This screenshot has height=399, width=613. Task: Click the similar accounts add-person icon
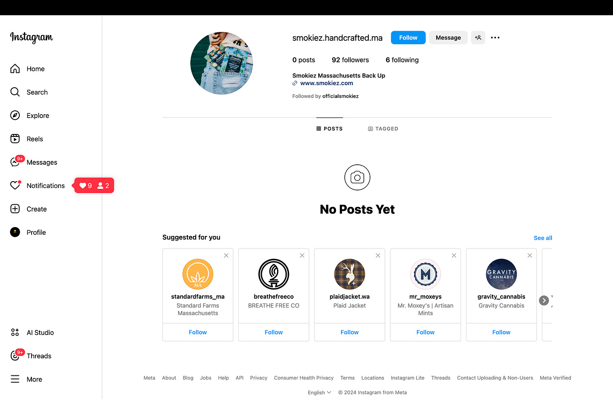pyautogui.click(x=478, y=37)
